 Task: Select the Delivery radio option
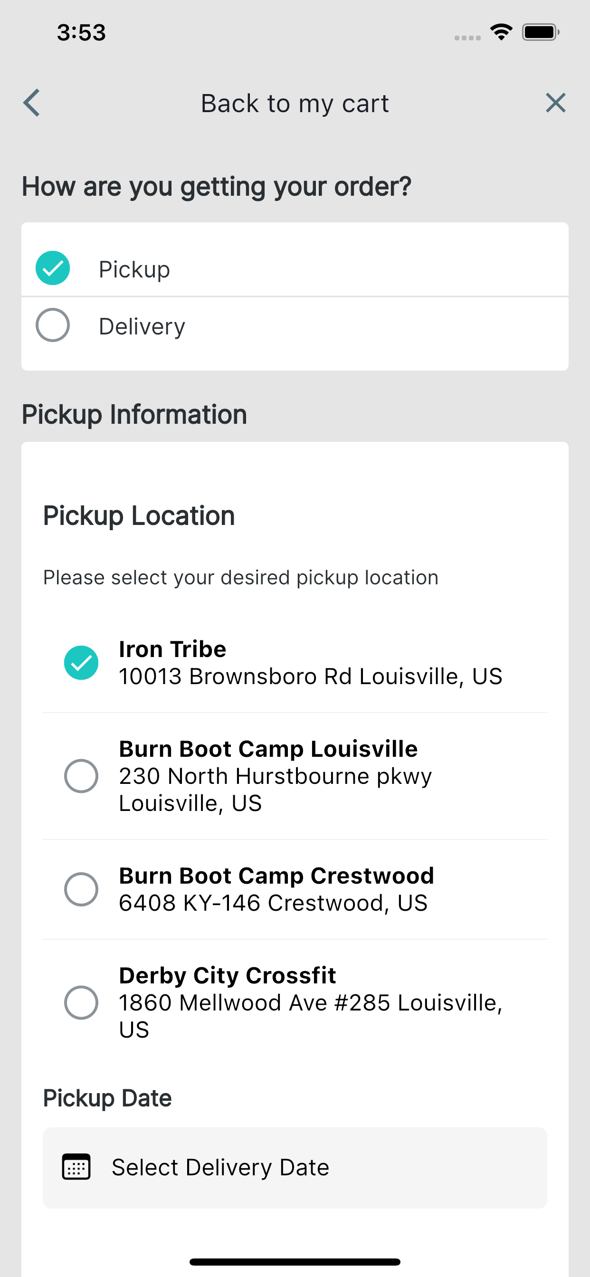pos(53,325)
